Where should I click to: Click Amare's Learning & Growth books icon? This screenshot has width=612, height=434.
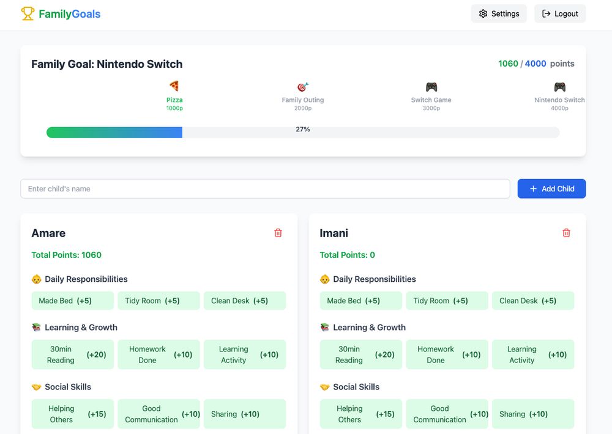(x=36, y=328)
